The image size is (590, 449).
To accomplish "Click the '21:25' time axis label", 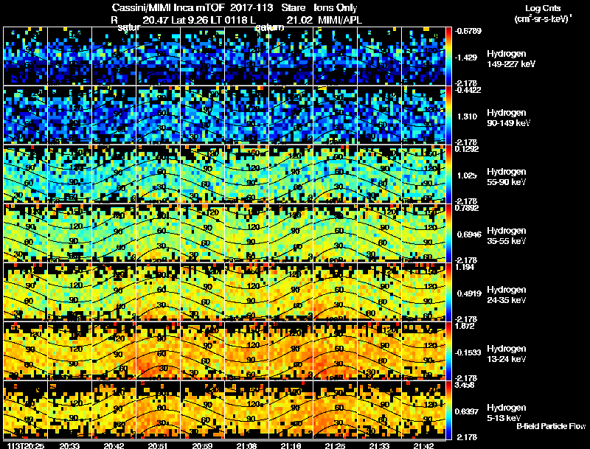I will (335, 445).
